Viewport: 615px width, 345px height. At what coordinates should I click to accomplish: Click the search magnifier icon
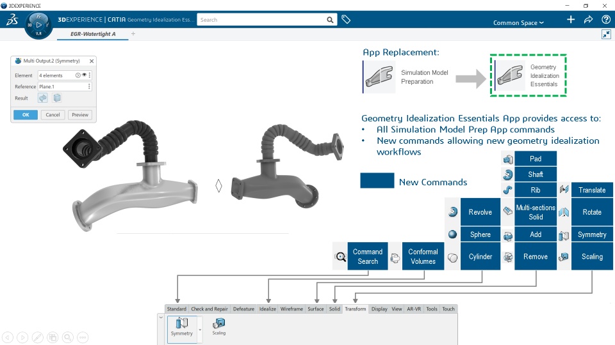(x=331, y=20)
